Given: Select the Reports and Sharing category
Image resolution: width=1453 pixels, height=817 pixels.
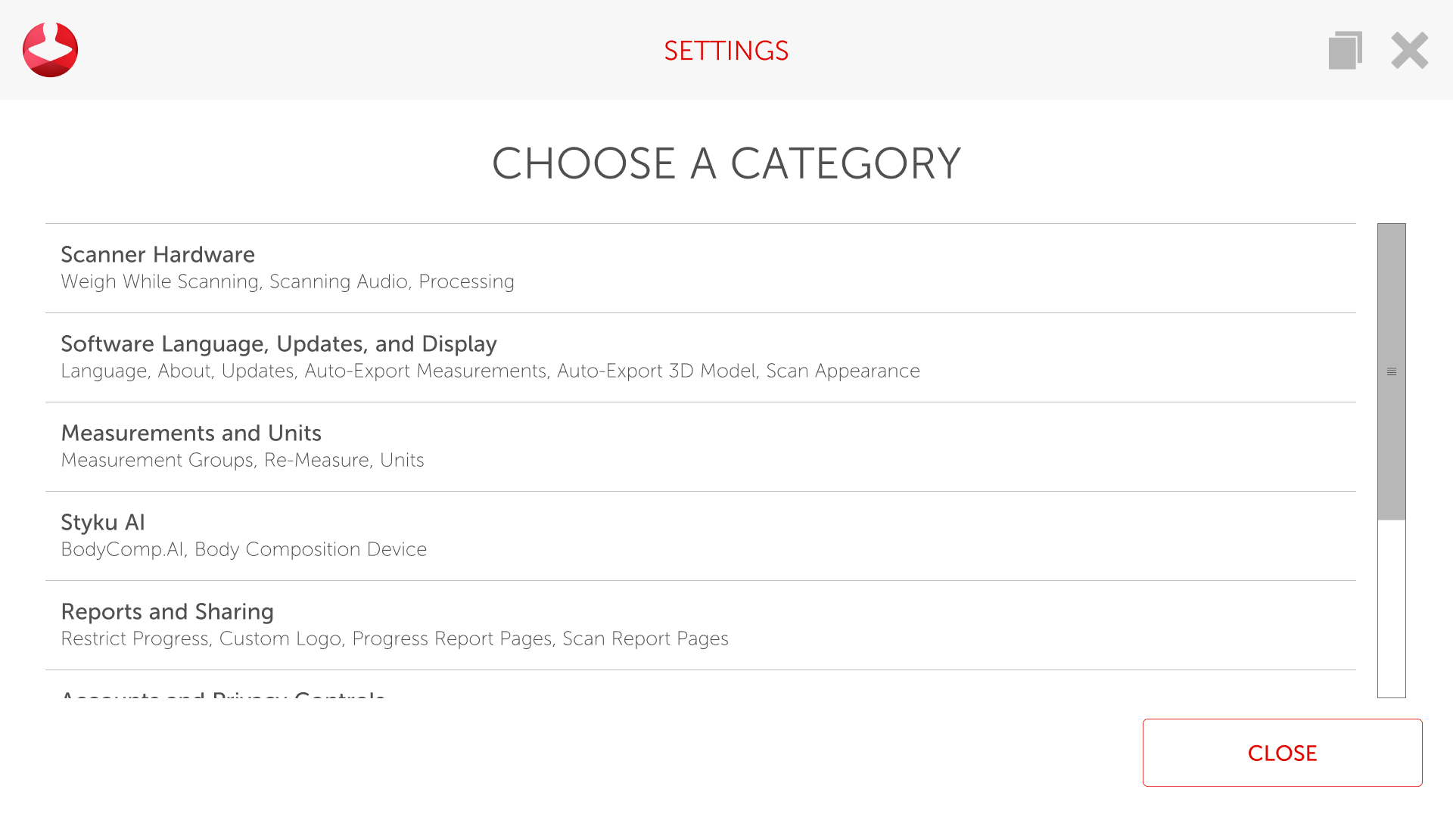Looking at the screenshot, I should click(x=167, y=611).
